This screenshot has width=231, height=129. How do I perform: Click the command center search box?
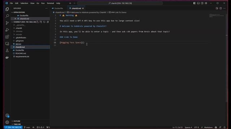[120, 3]
